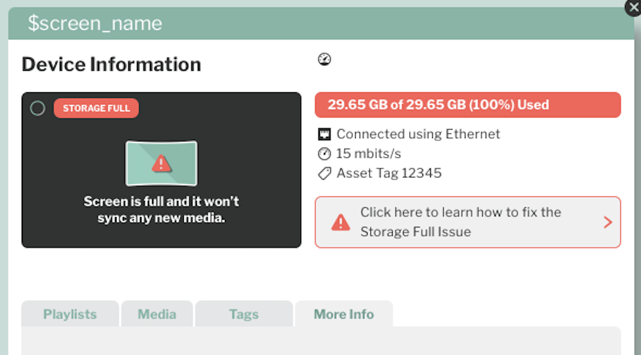This screenshot has width=641, height=355.
Task: Click the STORAGE FULL badge
Action: 96,108
